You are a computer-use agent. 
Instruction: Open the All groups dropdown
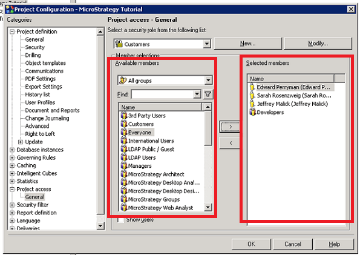tap(208, 80)
